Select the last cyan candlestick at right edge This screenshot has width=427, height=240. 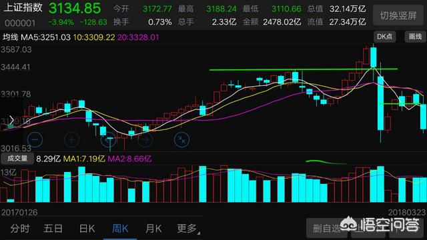point(423,117)
